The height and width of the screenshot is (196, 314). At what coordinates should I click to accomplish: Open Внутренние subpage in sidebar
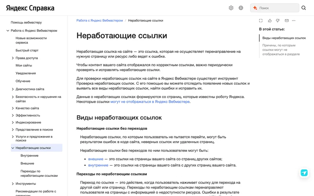point(29,156)
